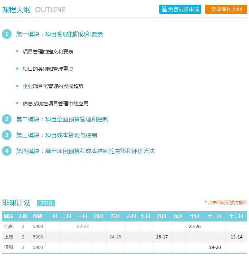
Task: Click the hand icon on free trial button
Action: (164, 9)
